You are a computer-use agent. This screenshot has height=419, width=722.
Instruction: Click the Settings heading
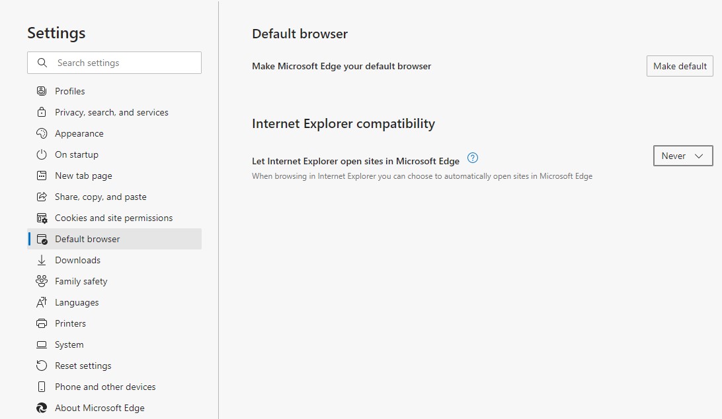(56, 34)
